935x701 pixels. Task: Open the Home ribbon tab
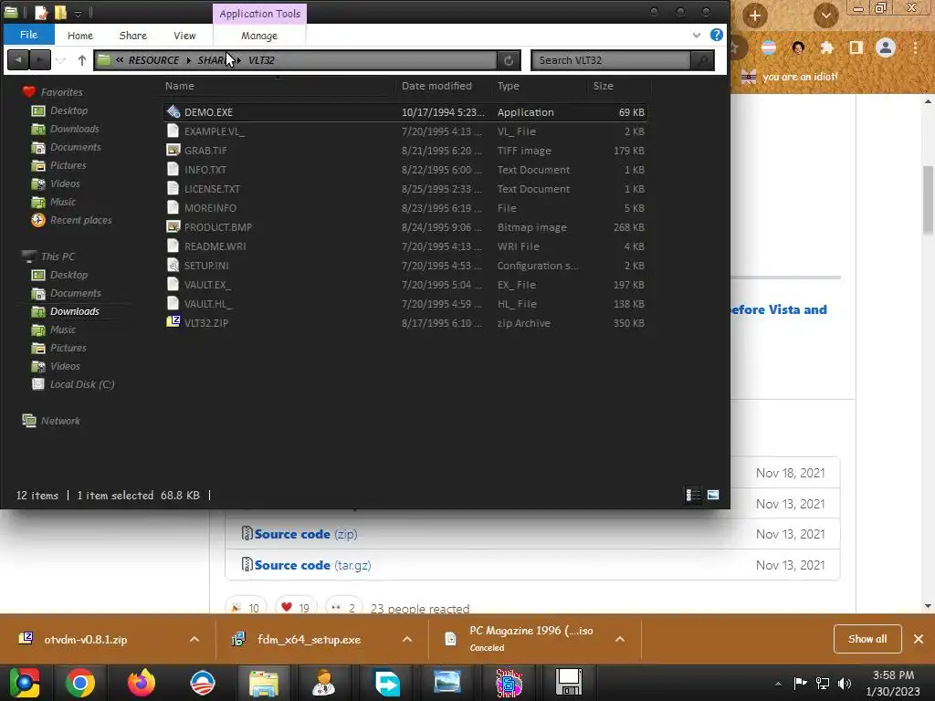(x=80, y=36)
